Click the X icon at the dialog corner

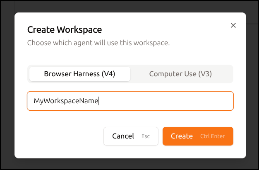(233, 25)
